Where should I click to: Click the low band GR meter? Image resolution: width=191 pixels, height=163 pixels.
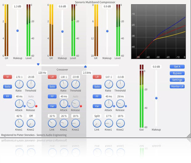6,30
